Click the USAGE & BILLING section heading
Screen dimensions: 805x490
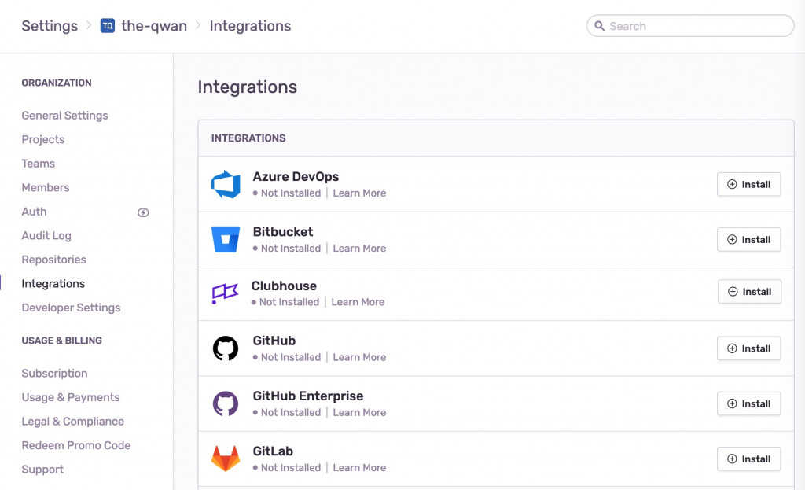point(61,341)
